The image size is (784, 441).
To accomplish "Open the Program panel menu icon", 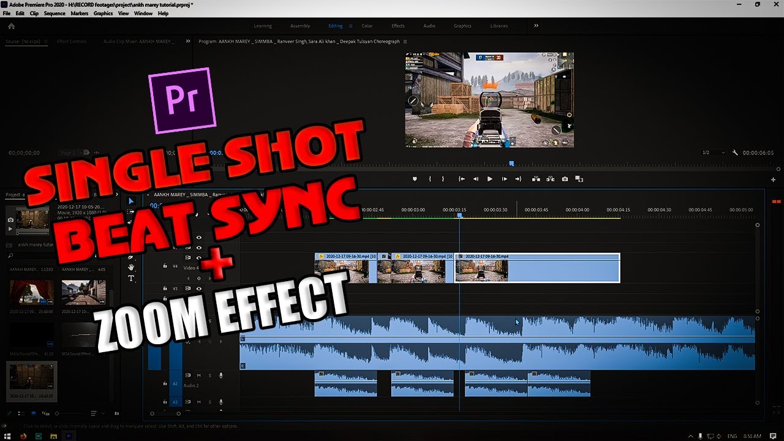I will coord(405,42).
